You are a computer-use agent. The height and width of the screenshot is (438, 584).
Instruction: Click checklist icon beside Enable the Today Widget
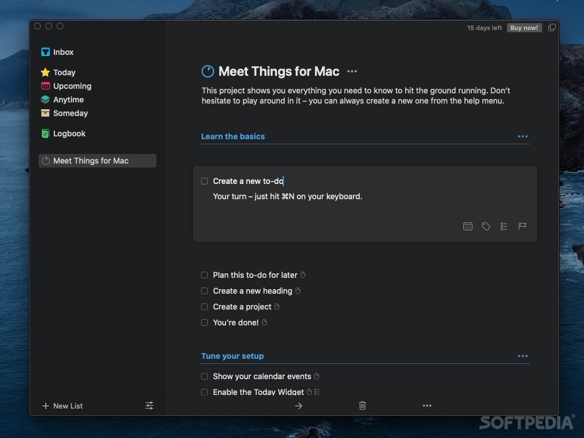pos(317,392)
